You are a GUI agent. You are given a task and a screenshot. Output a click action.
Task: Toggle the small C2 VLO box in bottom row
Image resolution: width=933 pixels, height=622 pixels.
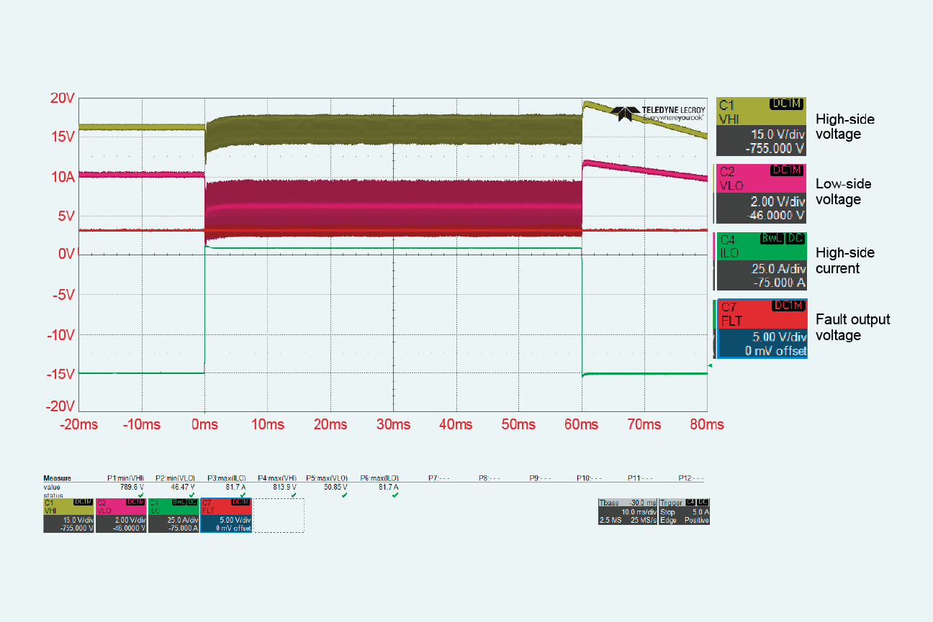tap(121, 515)
